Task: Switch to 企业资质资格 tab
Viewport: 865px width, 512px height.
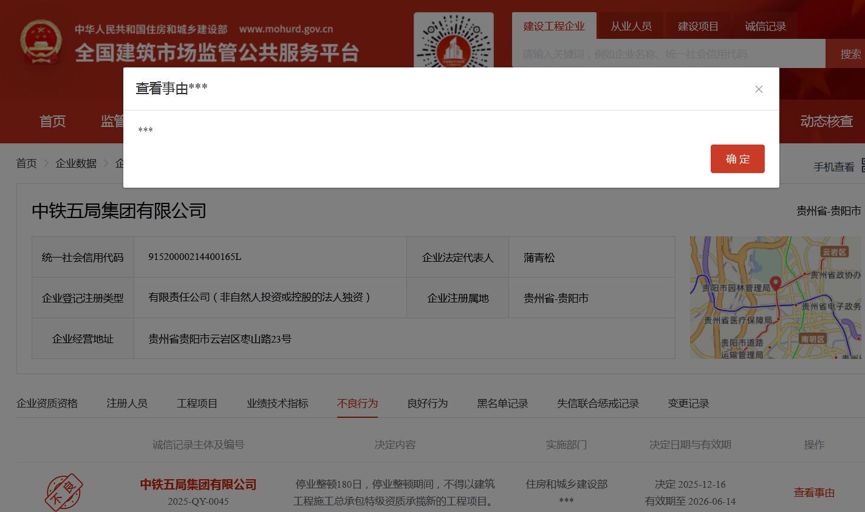Action: click(47, 403)
